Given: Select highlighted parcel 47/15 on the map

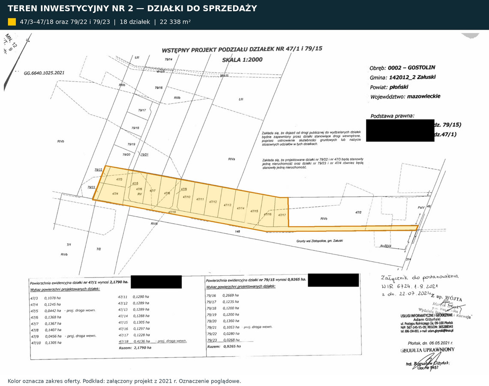Looking at the screenshot, I should point(254,211).
